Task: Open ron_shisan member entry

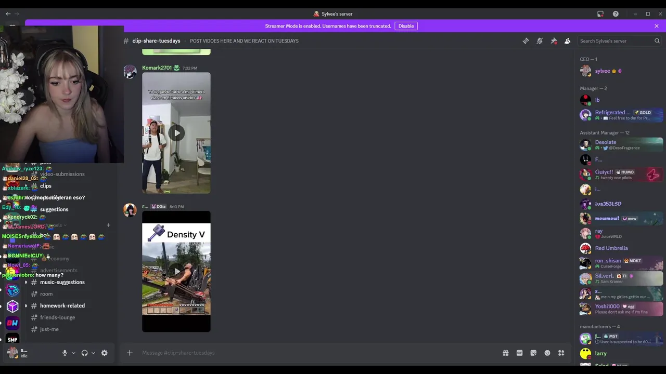Action: 621,263
